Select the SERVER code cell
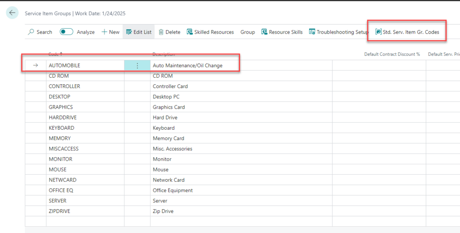The height and width of the screenshot is (233, 460). (58, 201)
